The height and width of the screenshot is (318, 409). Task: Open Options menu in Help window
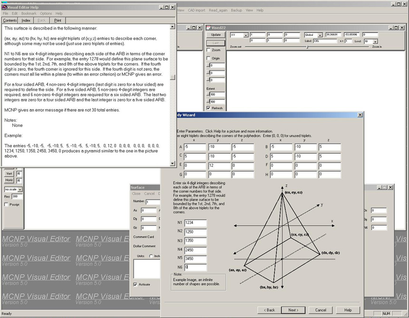click(x=46, y=14)
